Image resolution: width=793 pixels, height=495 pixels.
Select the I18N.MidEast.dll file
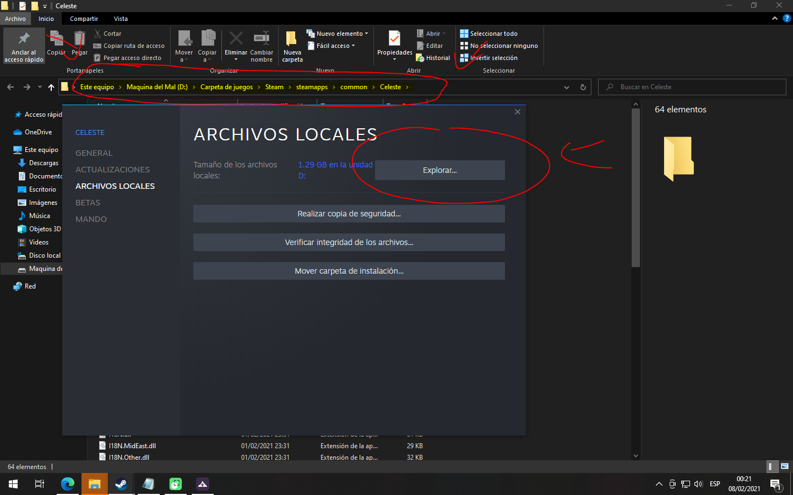click(132, 446)
